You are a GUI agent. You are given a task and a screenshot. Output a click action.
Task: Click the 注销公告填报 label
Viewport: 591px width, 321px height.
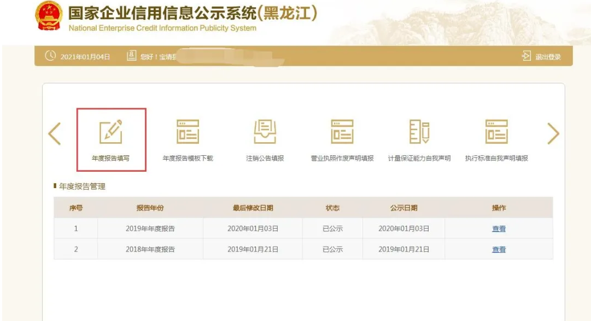(265, 159)
